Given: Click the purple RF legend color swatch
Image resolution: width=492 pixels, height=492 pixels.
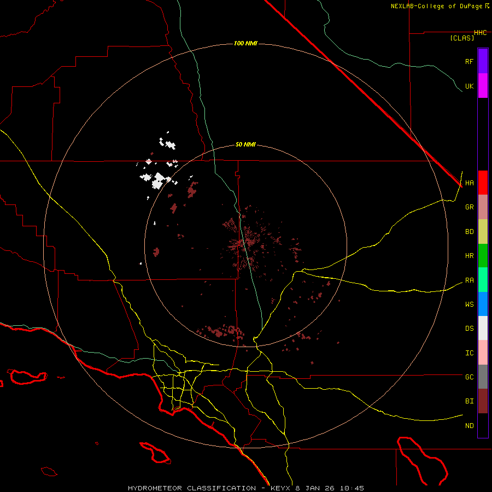Looking at the screenshot, I should point(483,61).
